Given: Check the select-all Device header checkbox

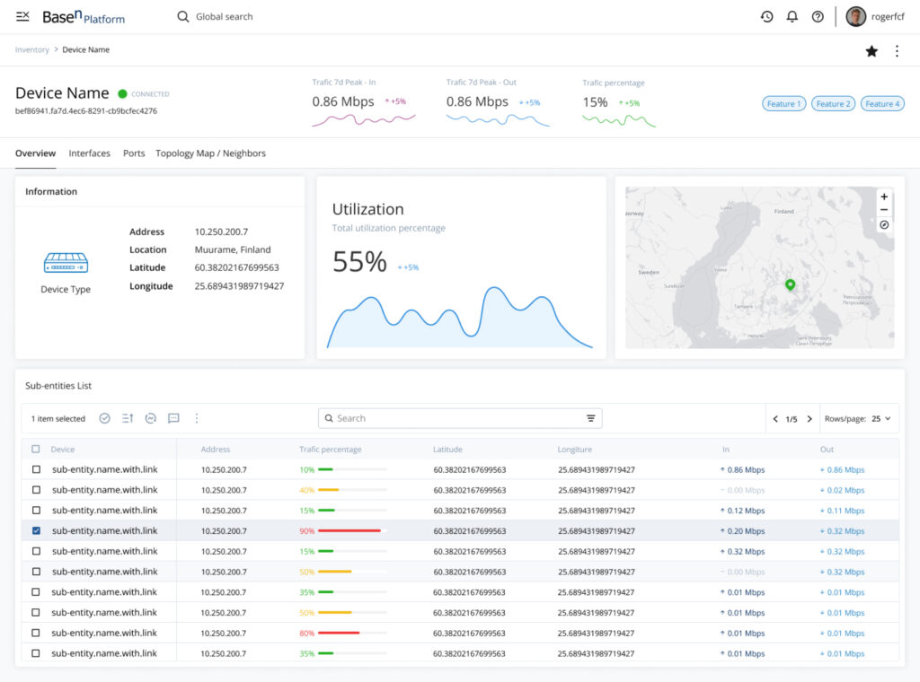Looking at the screenshot, I should pyautogui.click(x=36, y=450).
